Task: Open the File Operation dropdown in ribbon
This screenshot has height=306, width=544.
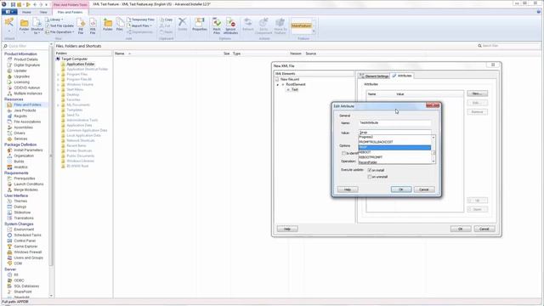Action: pos(60,32)
